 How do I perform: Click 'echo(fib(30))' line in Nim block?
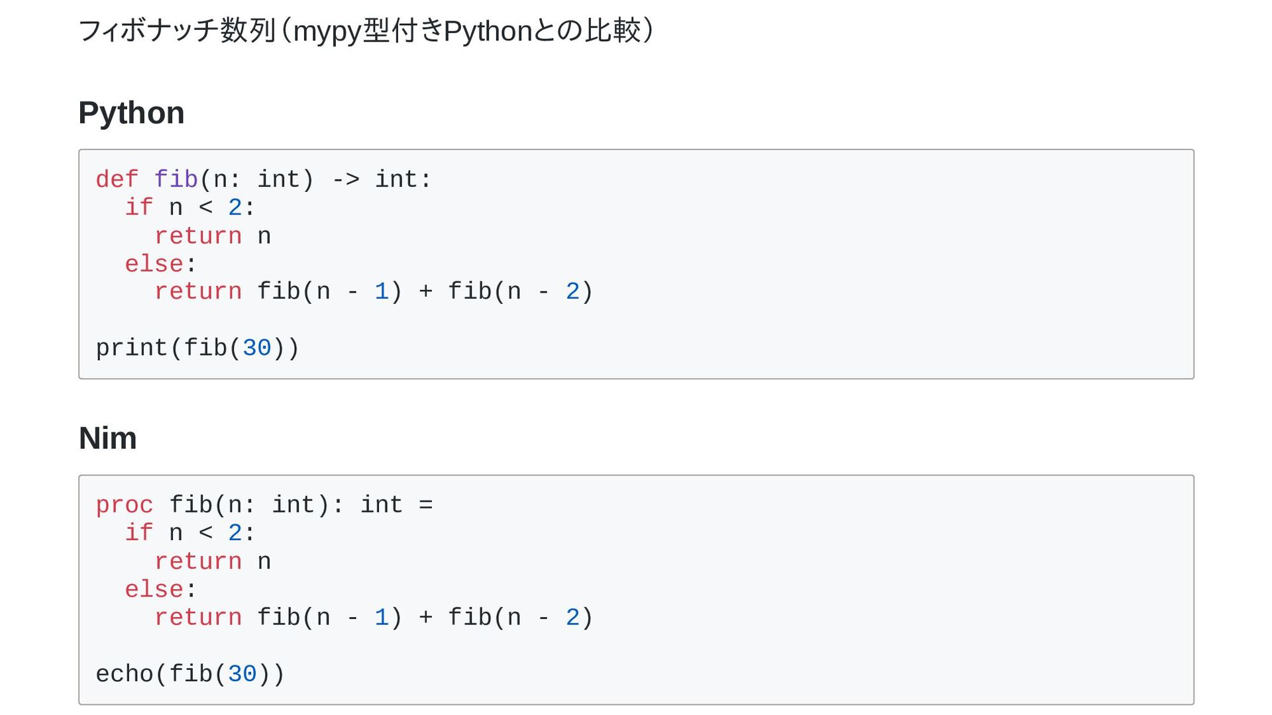pyautogui.click(x=190, y=674)
